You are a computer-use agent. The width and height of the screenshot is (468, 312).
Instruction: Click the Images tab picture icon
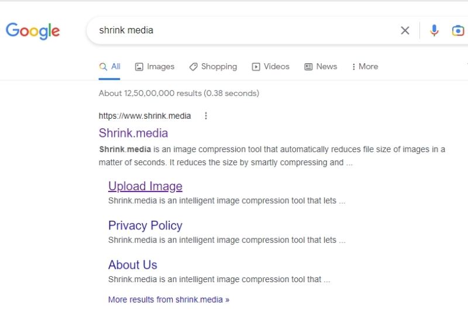click(x=139, y=67)
